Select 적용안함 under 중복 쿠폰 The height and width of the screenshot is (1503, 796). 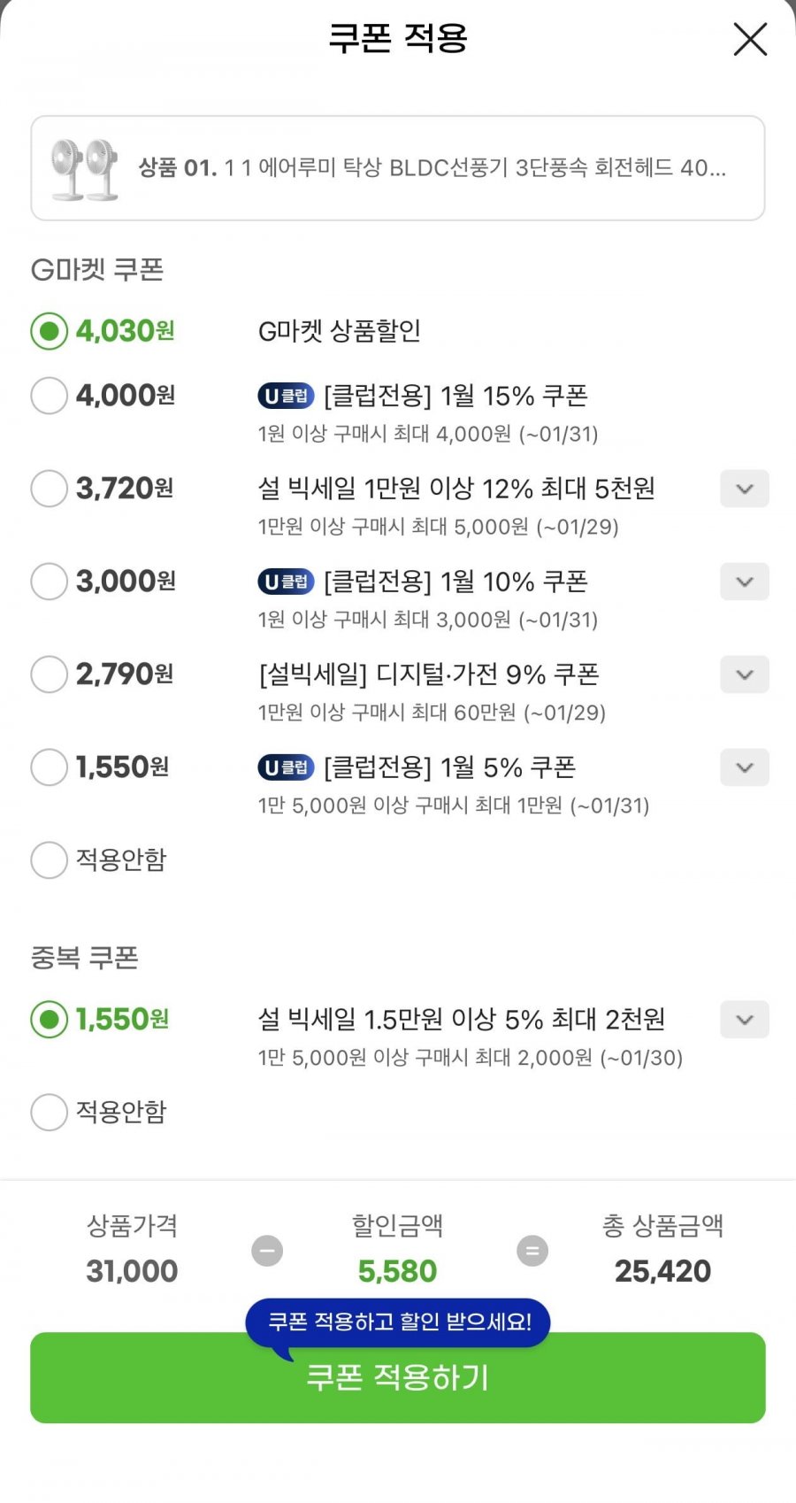(x=50, y=1112)
